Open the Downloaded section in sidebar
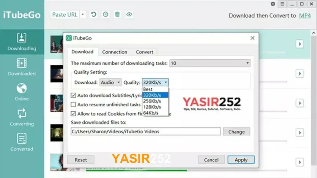 [22, 67]
